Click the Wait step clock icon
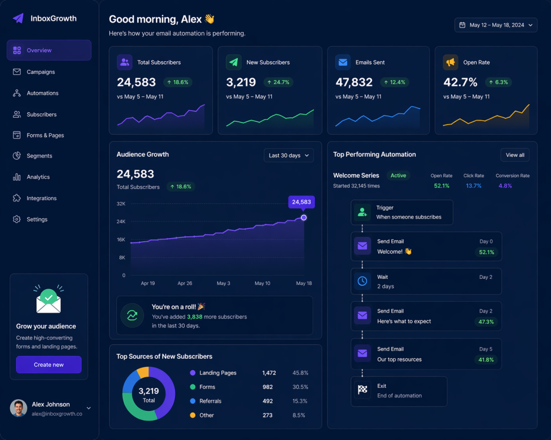This screenshot has width=551, height=440. (x=363, y=281)
